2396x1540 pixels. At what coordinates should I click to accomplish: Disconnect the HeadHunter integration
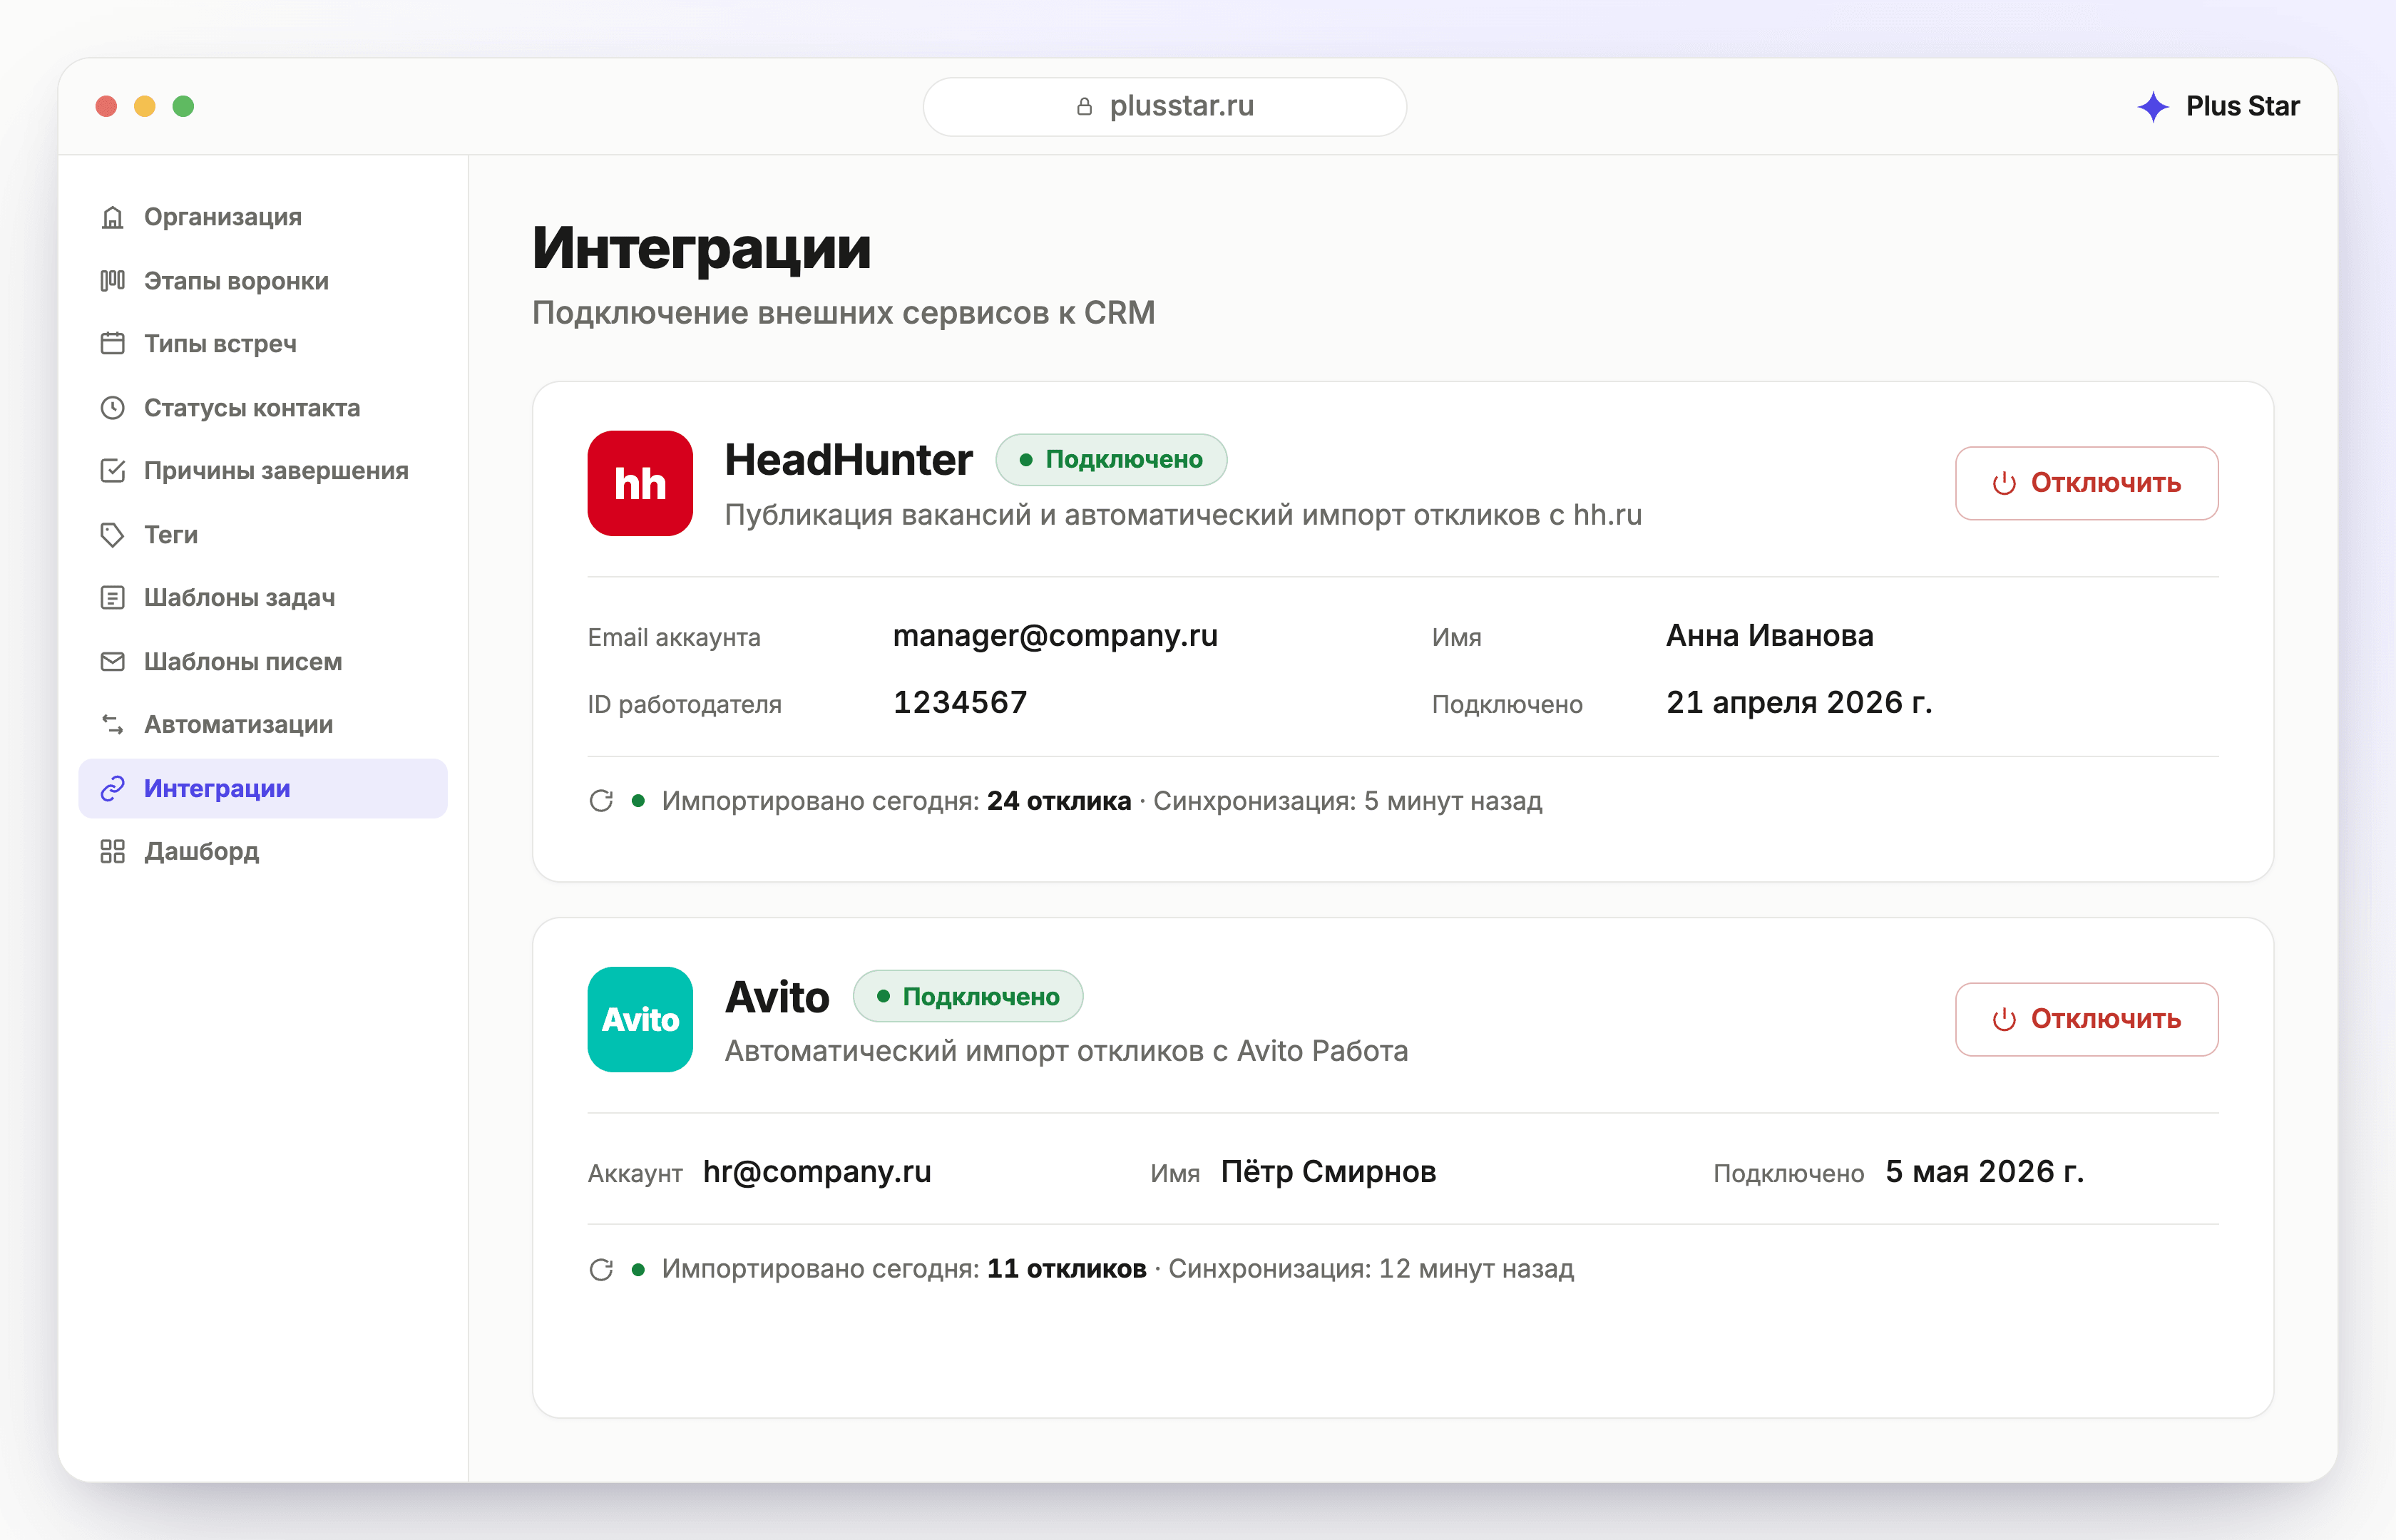pyautogui.click(x=2087, y=484)
